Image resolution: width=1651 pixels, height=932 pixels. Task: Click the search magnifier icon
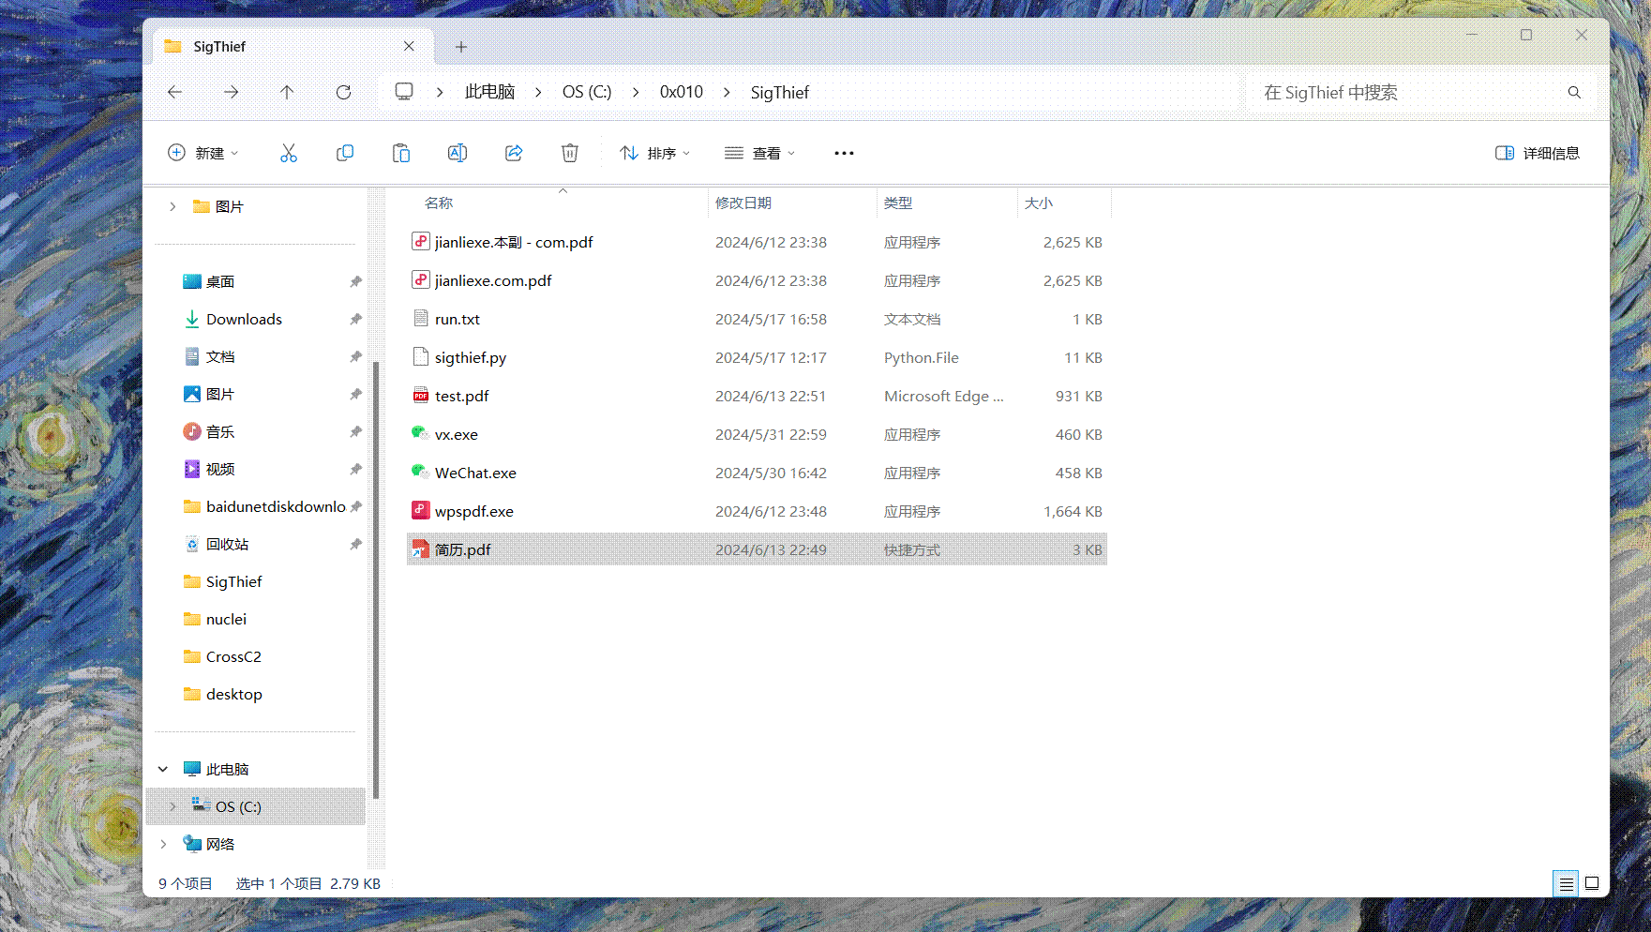pos(1574,92)
